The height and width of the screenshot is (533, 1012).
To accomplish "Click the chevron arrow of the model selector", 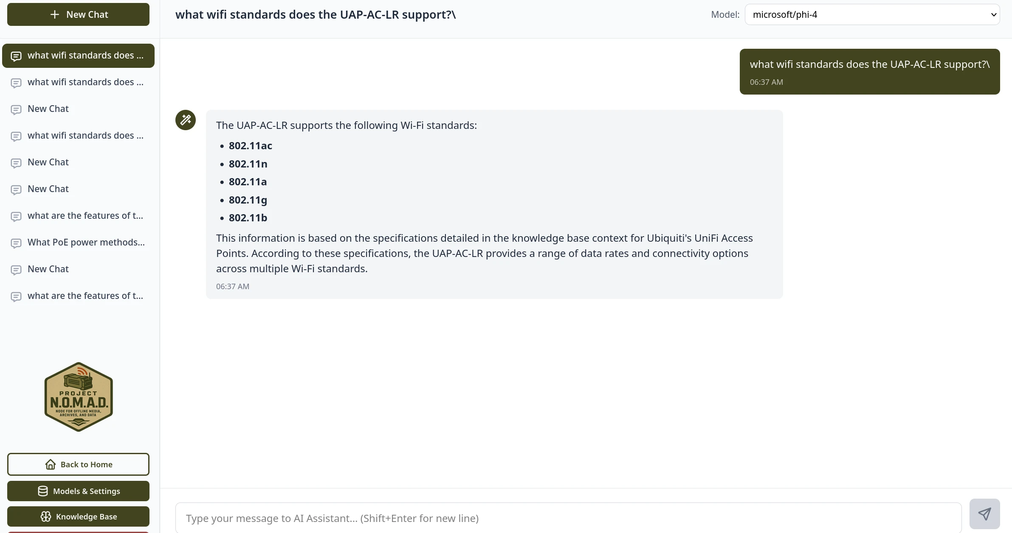I will (x=993, y=14).
